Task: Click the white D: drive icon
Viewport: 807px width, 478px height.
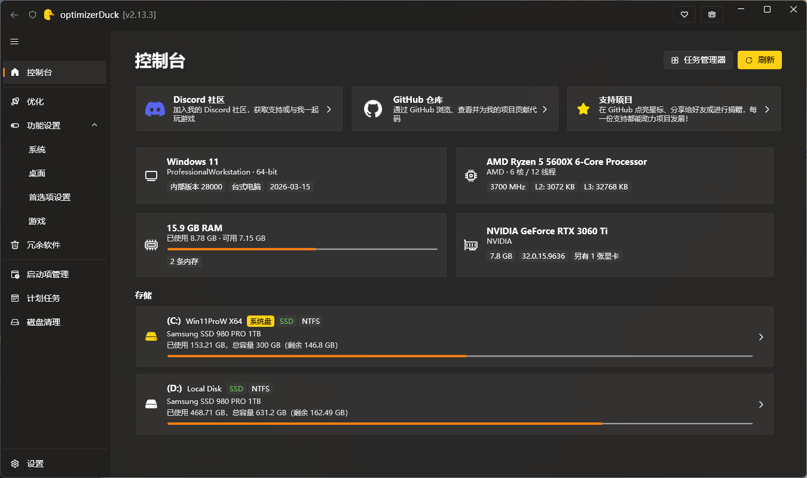Action: 151,405
